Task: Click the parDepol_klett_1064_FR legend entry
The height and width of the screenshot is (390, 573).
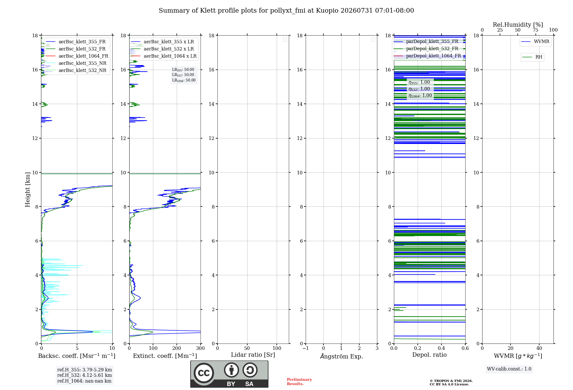Action: click(x=427, y=56)
